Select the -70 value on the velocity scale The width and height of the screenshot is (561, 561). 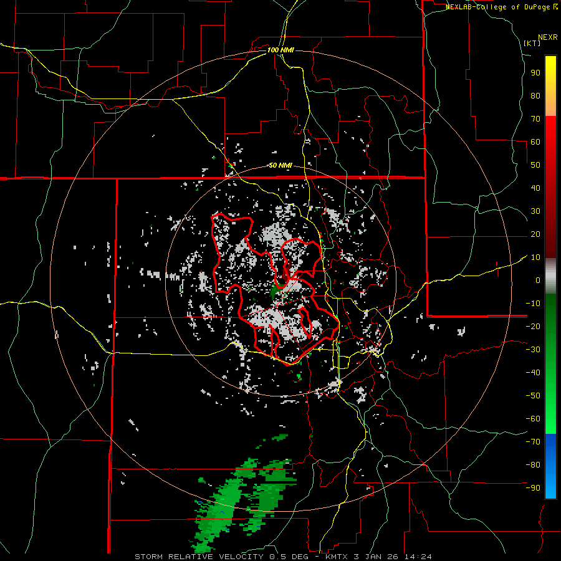pyautogui.click(x=533, y=442)
